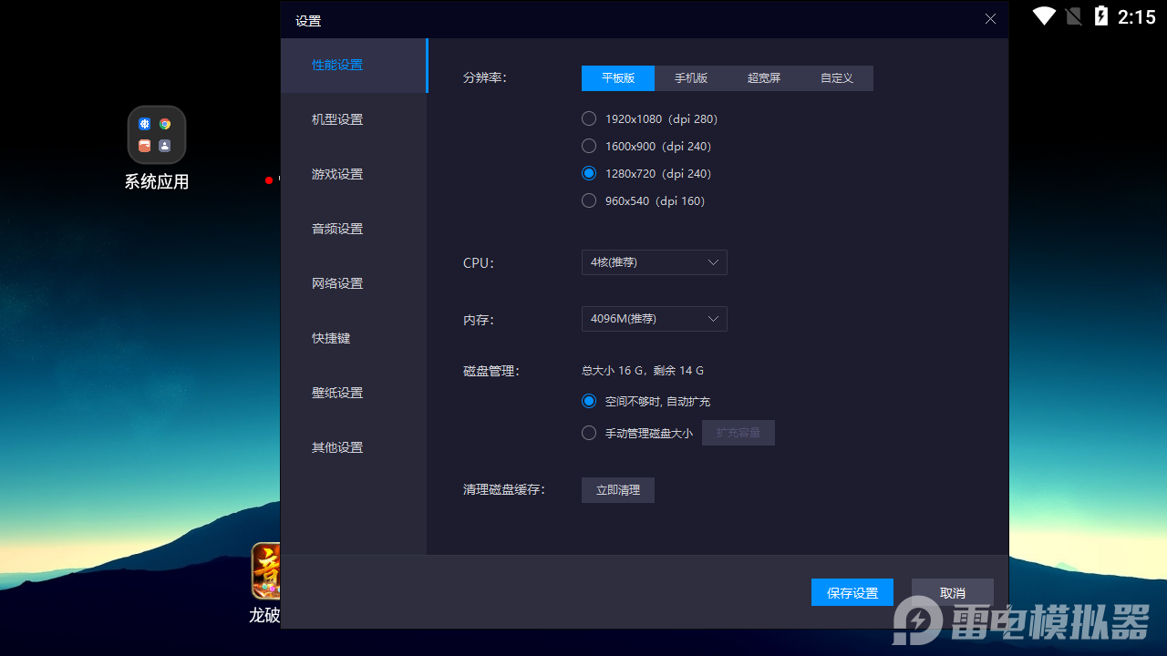
Task: Show the 快捷键 settings page
Action: point(354,338)
